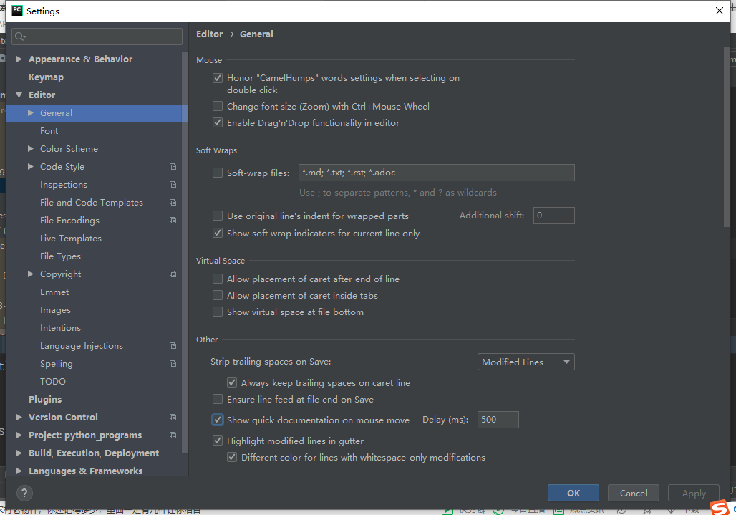Select Images in the settings tree
The width and height of the screenshot is (736, 515).
coord(55,310)
